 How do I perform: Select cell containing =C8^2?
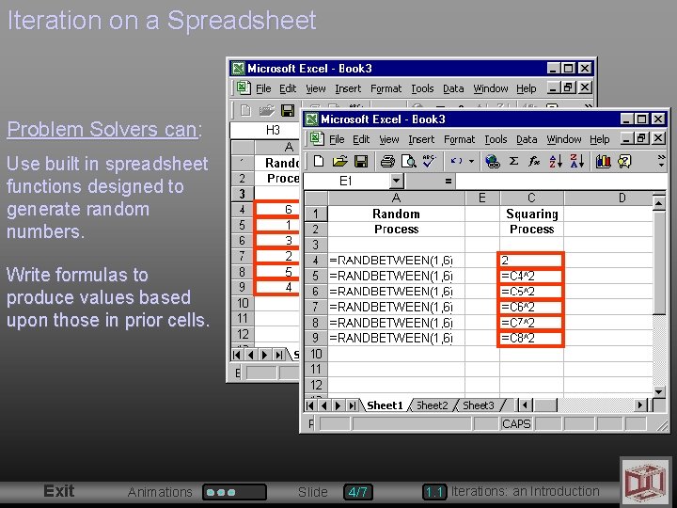[531, 338]
